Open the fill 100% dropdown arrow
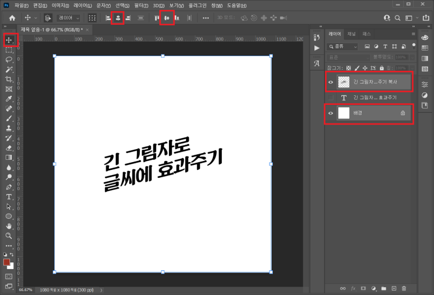The image size is (434, 295). coord(413,68)
